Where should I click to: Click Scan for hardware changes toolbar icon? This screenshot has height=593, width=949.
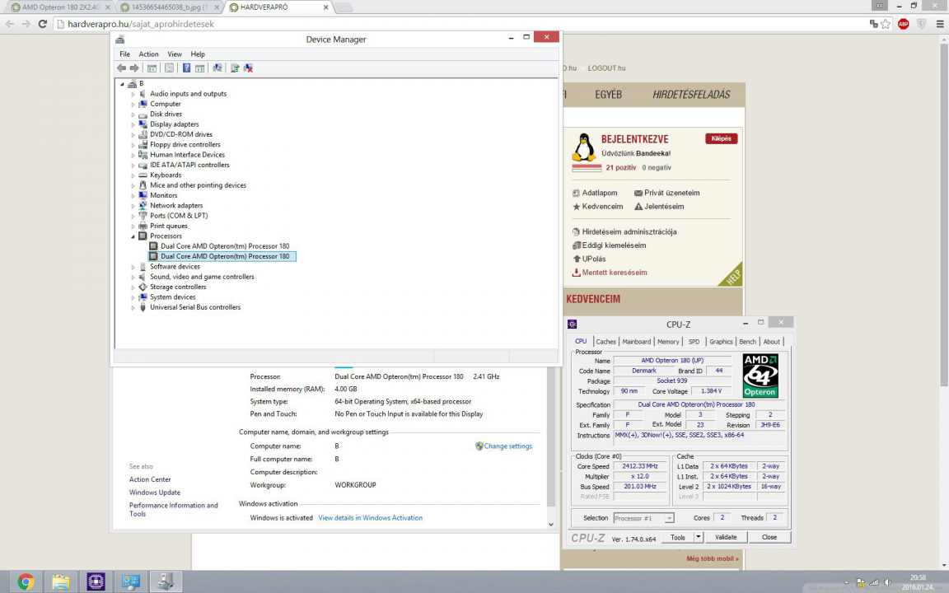217,68
